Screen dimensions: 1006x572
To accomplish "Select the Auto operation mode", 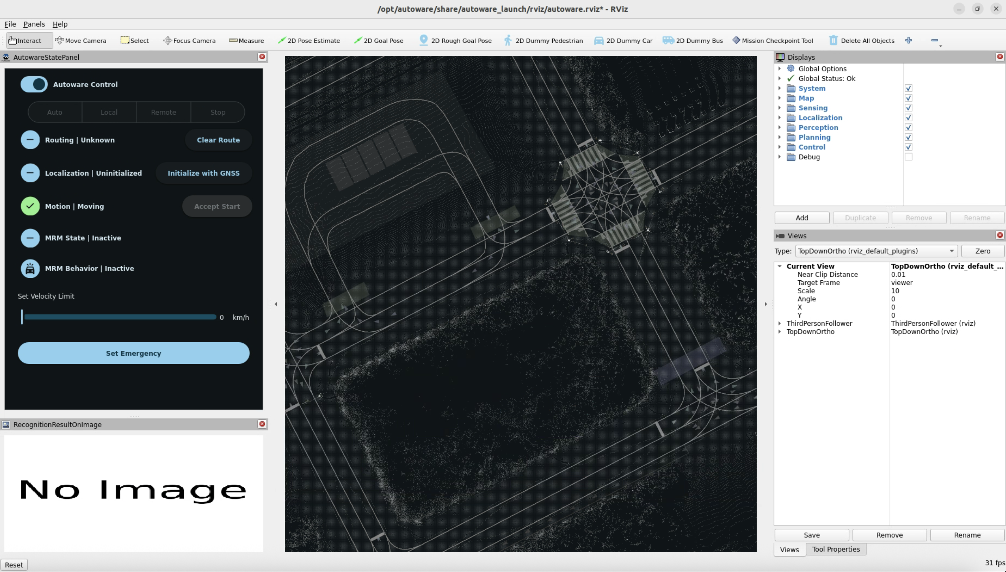I will click(54, 112).
